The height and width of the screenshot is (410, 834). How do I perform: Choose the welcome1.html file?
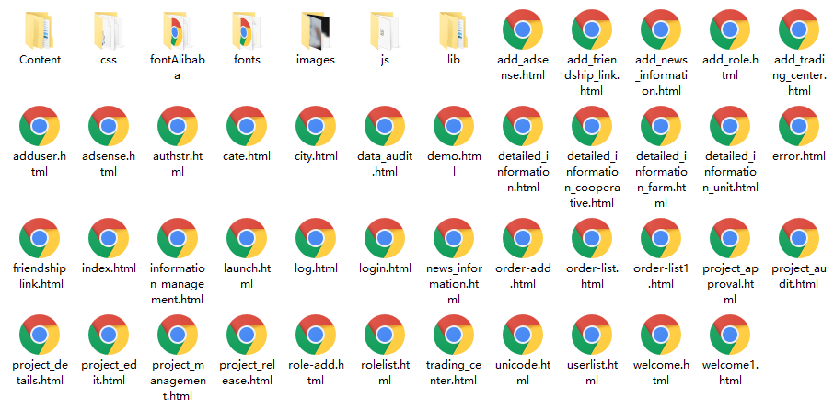click(x=730, y=336)
